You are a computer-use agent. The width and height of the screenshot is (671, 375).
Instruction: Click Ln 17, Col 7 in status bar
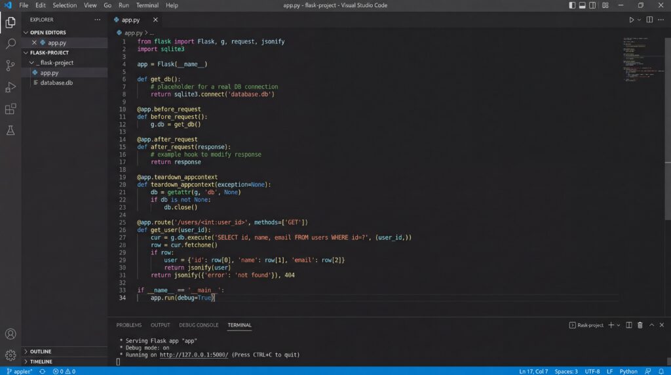533,371
